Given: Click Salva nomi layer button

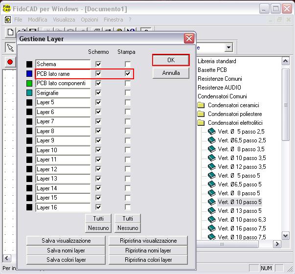Looking at the screenshot, I should 66,251.
